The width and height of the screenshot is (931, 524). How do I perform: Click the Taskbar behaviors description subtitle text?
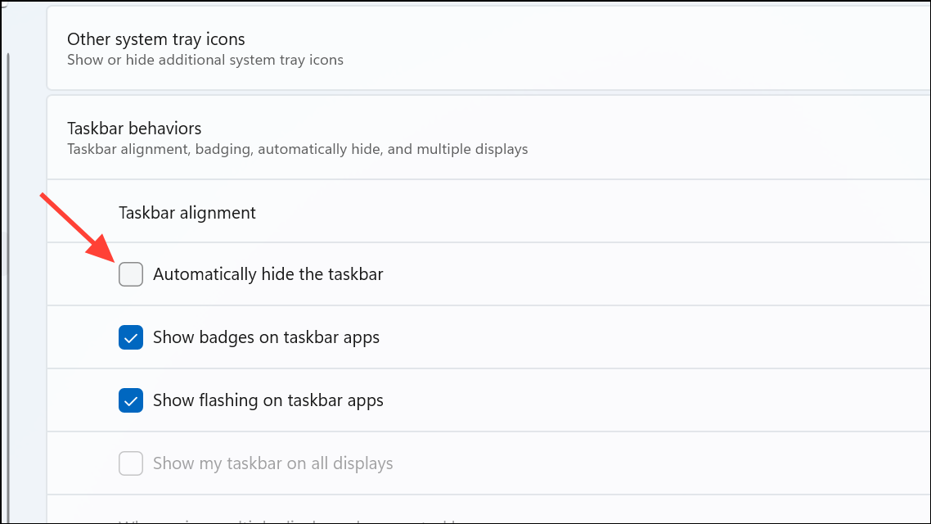click(x=297, y=149)
